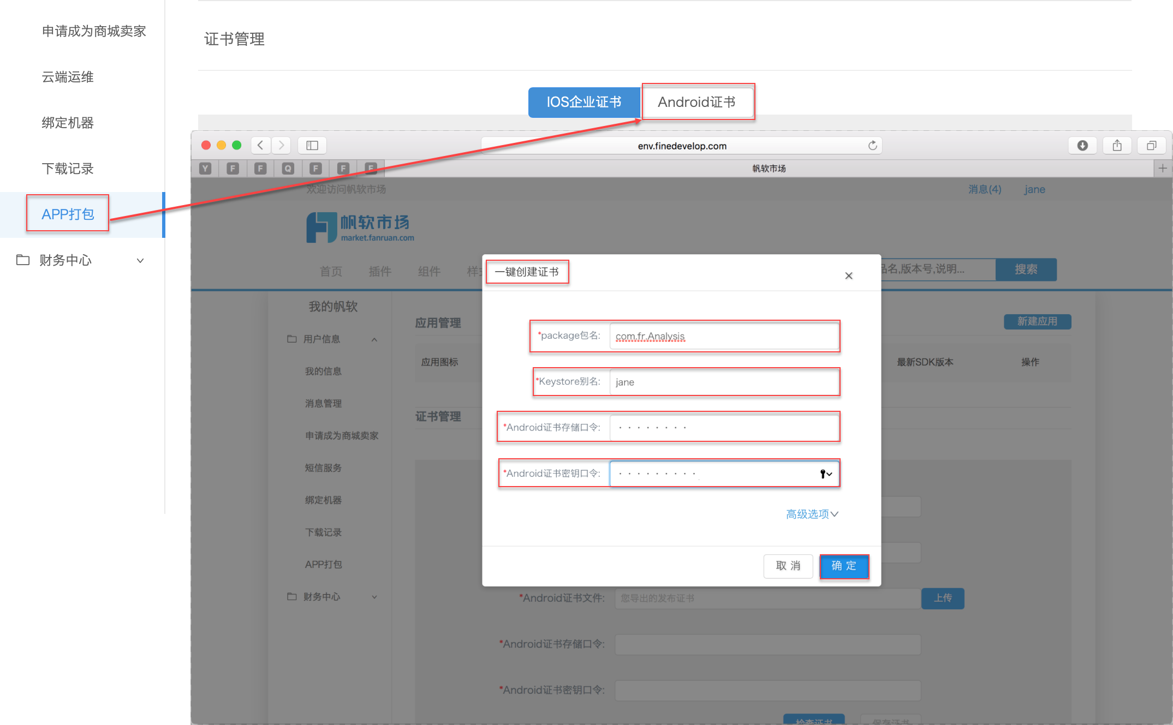Toggle the Safari sidebar icon
1173x725 pixels.
click(x=312, y=145)
